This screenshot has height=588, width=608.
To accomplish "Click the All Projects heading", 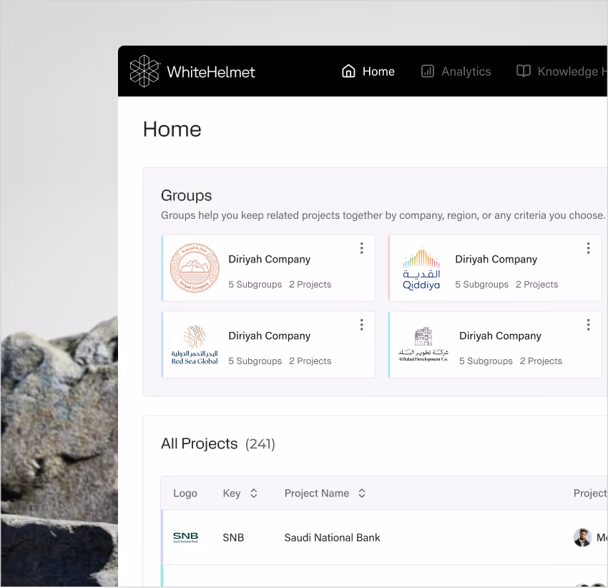I will click(x=199, y=444).
